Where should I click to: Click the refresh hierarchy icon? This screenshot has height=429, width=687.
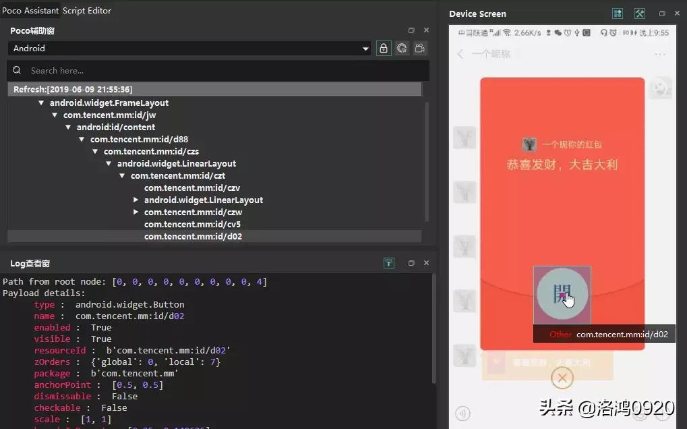pyautogui.click(x=400, y=48)
